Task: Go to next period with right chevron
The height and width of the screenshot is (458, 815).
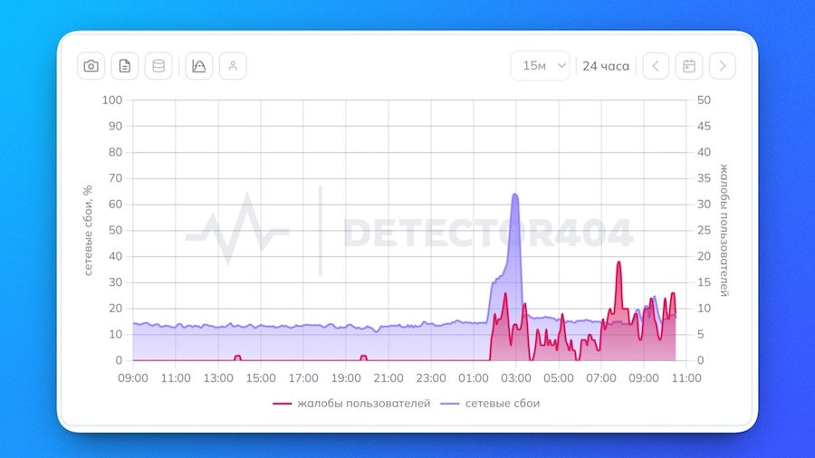Action: [x=723, y=66]
